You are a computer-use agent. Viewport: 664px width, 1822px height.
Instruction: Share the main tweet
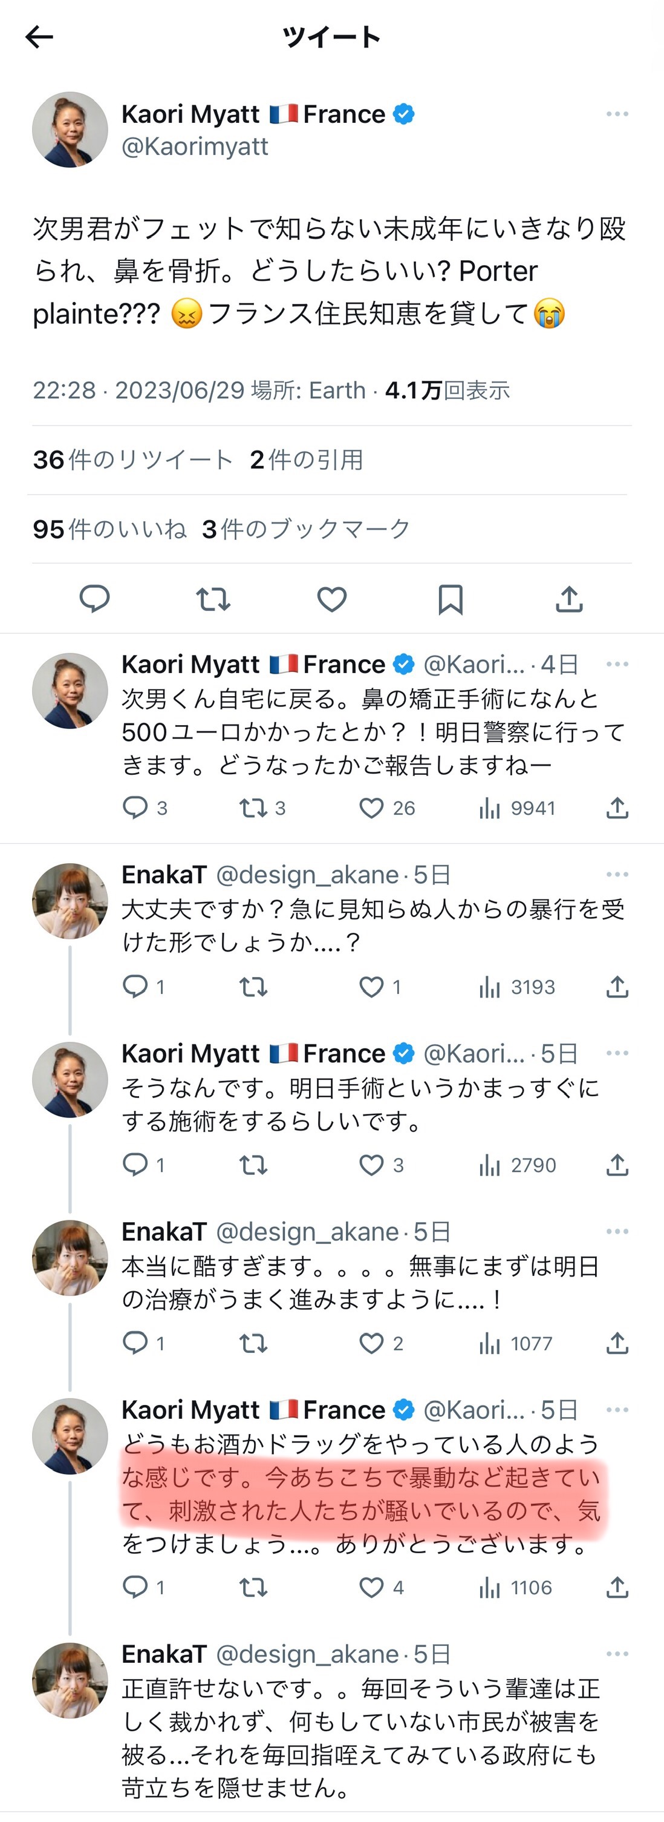coord(568,599)
